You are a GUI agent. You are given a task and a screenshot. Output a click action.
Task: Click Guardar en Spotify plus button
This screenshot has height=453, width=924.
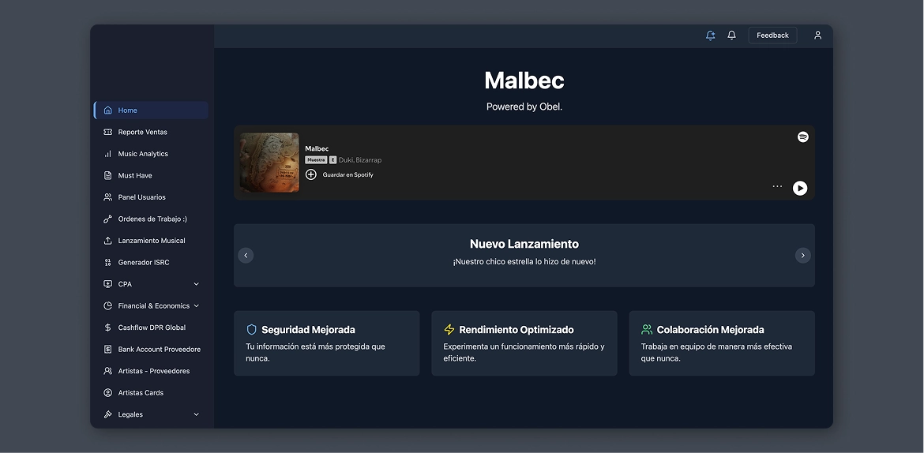[x=311, y=174]
